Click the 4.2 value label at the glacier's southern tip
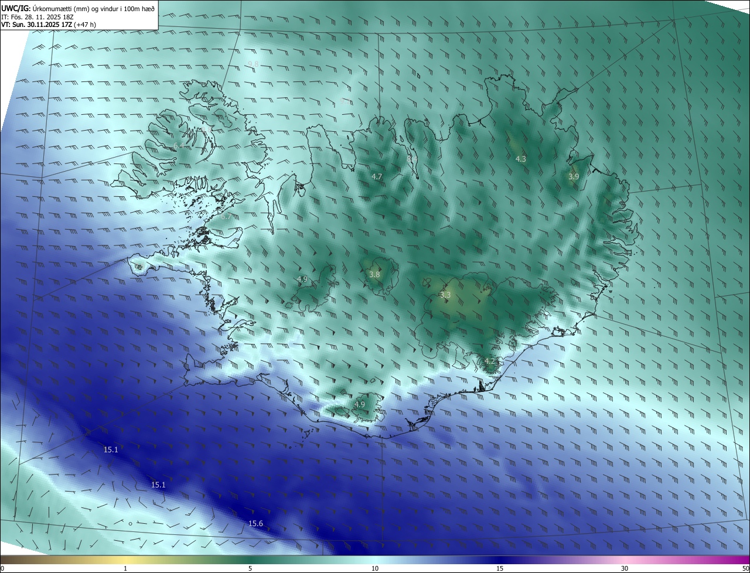The image size is (750, 573). point(490,361)
